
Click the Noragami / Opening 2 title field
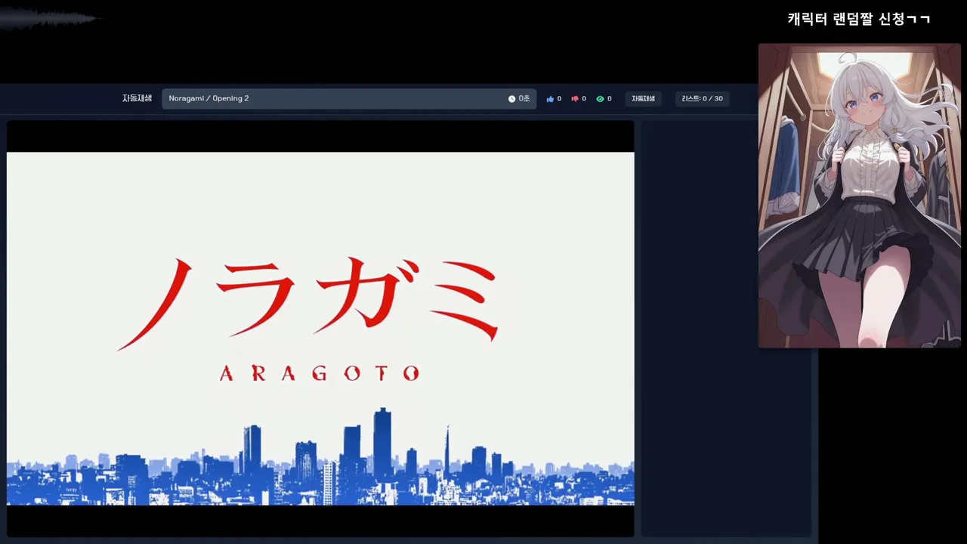pyautogui.click(x=349, y=99)
